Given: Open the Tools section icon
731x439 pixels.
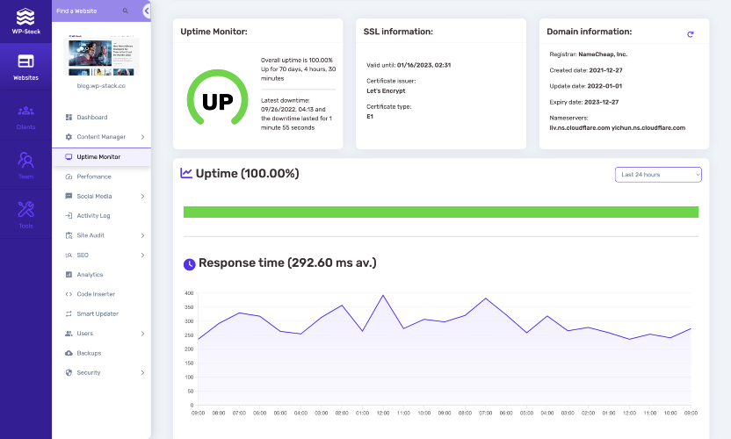Looking at the screenshot, I should pos(25,209).
